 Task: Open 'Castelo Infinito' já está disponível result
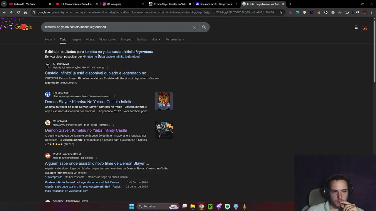coord(98,73)
